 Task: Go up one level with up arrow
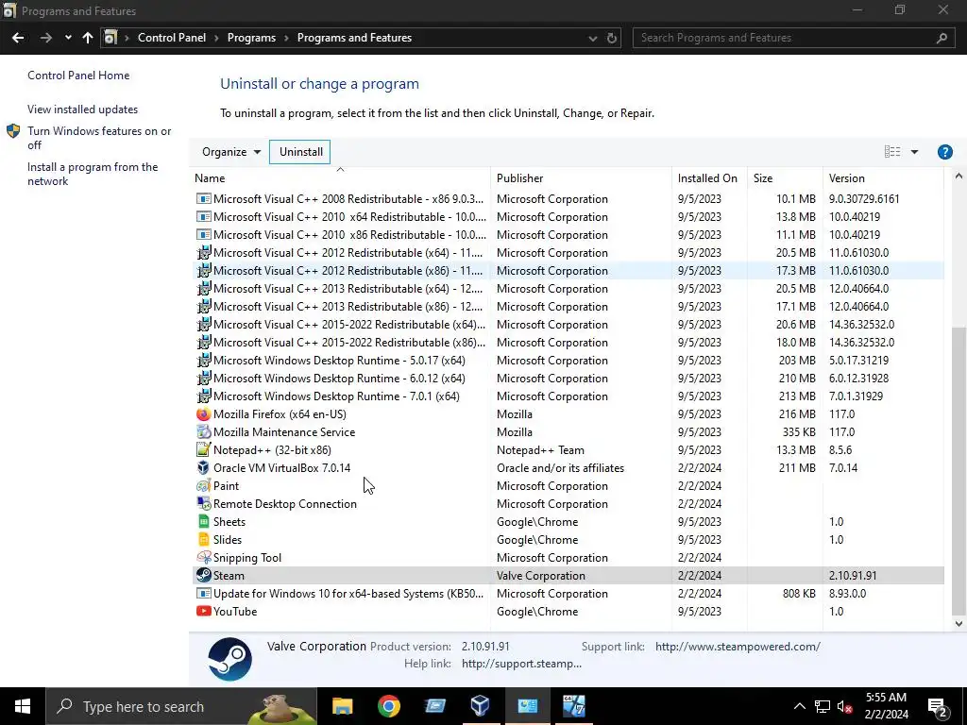point(88,38)
